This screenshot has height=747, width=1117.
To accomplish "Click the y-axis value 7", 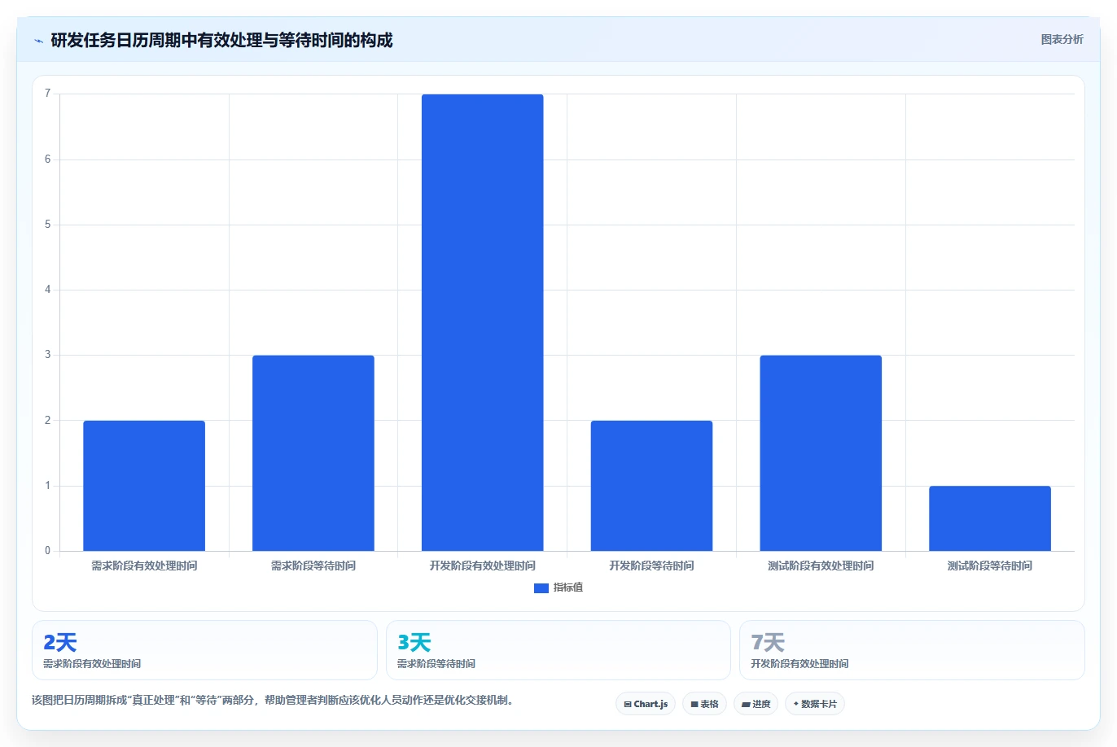I will (47, 94).
